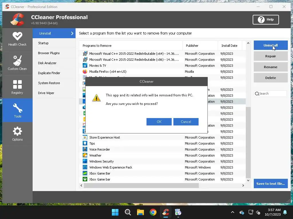Viewport: 293px width, 219px height.
Task: Select the Windows Security row text
Action: (x=102, y=161)
